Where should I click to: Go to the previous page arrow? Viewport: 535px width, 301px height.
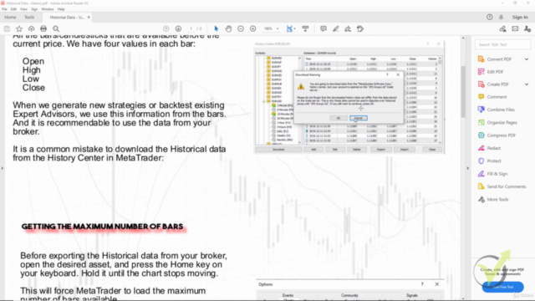166,28
